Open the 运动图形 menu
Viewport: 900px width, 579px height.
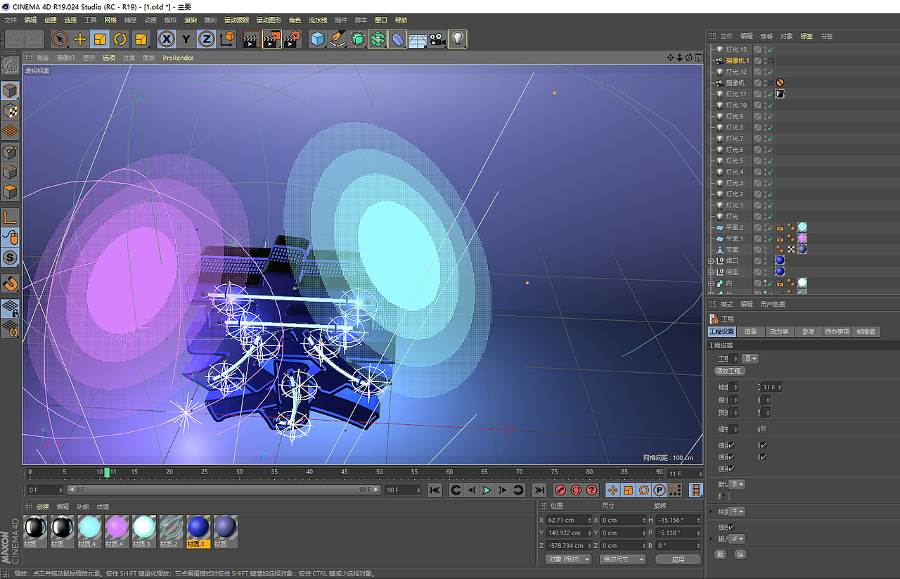270,20
